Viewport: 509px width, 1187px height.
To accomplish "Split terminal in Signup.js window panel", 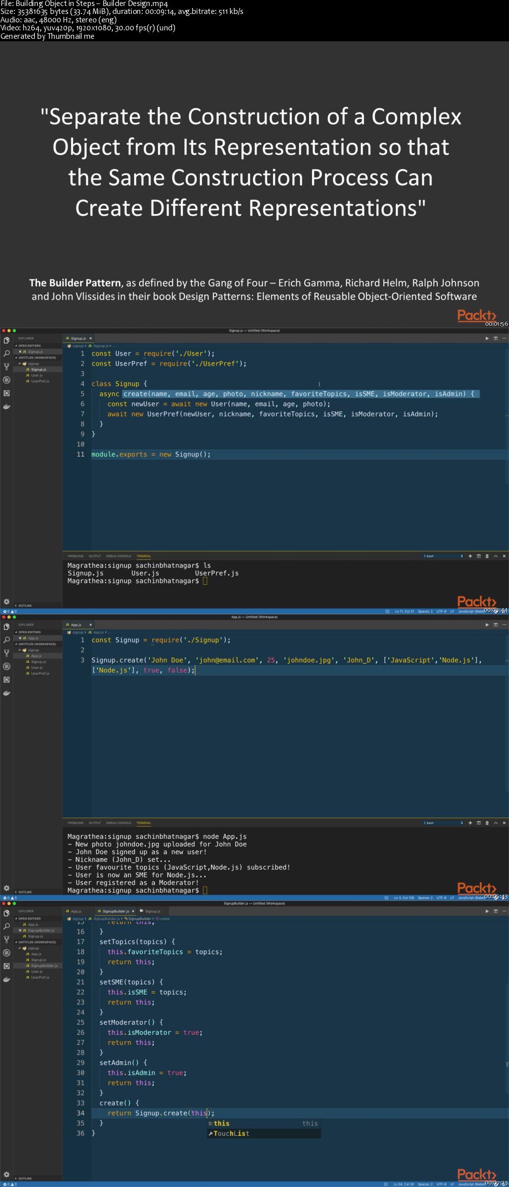I will (479, 556).
